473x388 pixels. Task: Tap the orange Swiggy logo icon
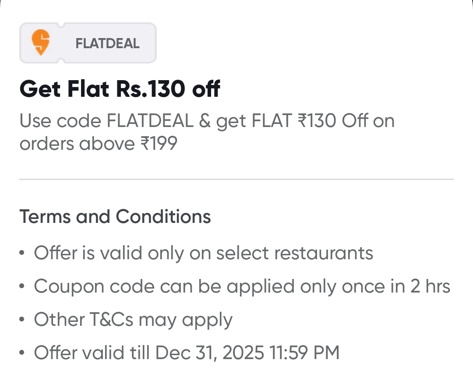pyautogui.click(x=41, y=43)
